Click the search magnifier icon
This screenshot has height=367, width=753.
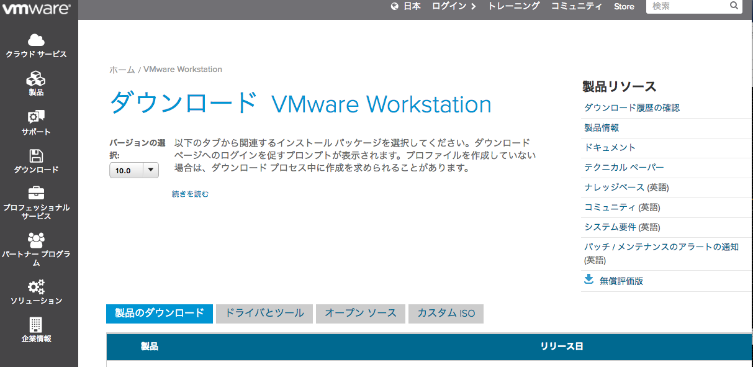734,6
